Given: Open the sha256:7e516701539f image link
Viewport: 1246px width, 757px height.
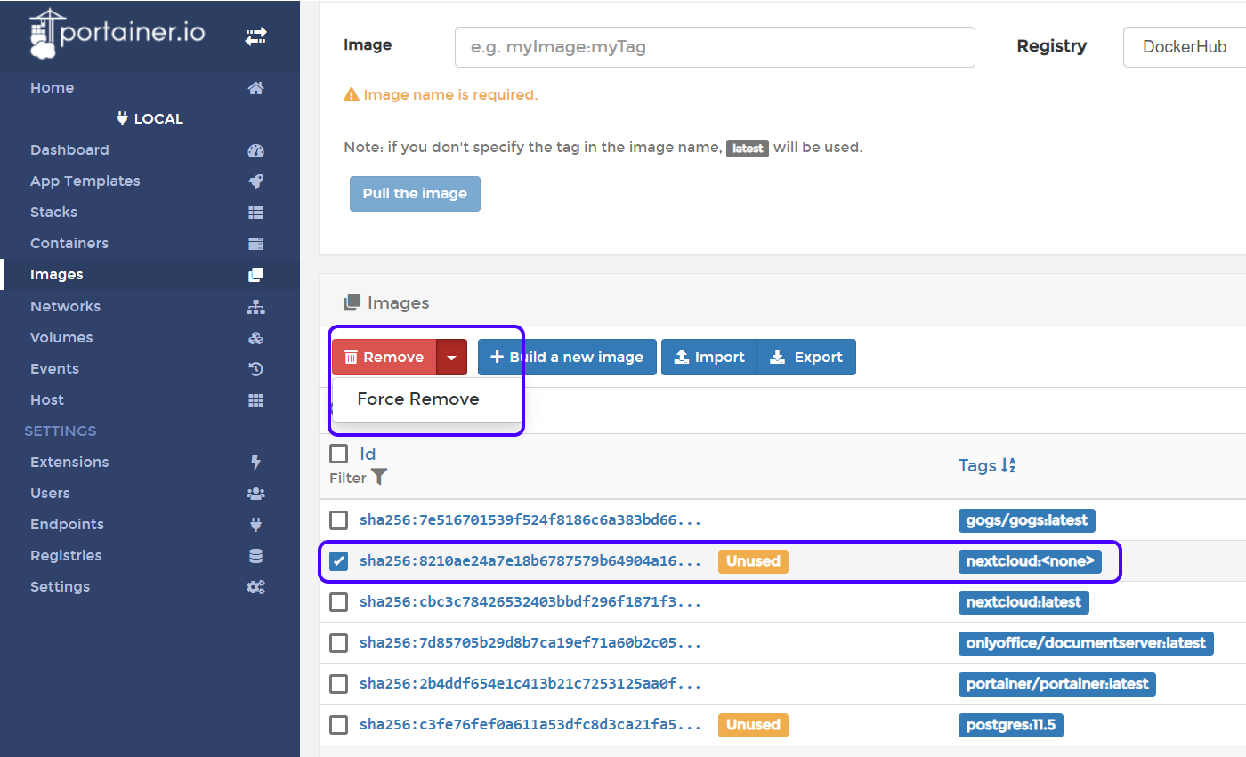Looking at the screenshot, I should [530, 520].
